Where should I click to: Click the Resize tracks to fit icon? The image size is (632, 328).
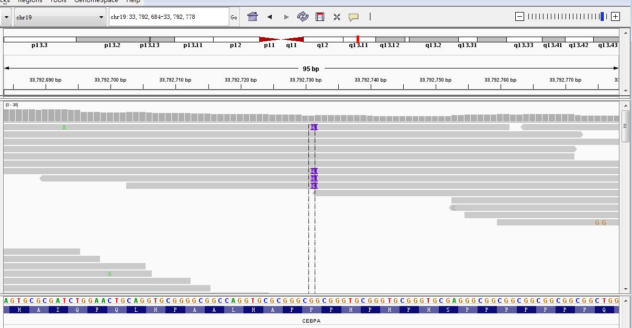[337, 16]
